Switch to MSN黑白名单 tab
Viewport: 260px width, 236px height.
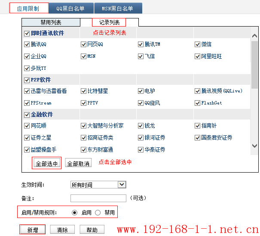pos(118,8)
